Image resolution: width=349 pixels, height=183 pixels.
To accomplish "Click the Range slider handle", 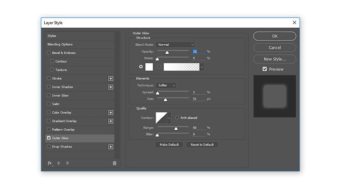I will click(x=176, y=129).
